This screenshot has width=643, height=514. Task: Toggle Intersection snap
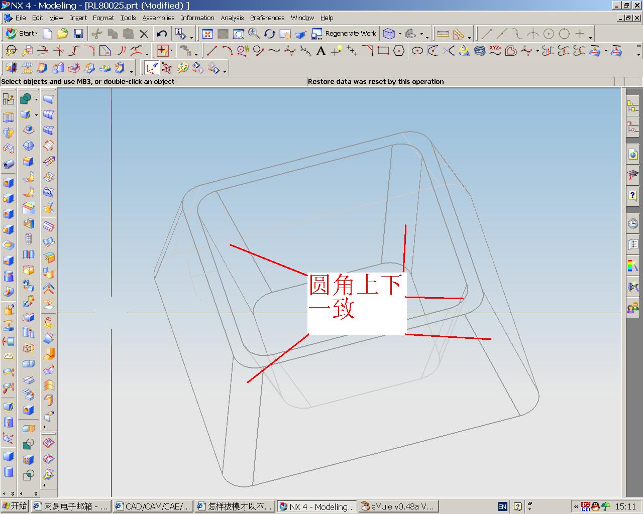point(533,34)
